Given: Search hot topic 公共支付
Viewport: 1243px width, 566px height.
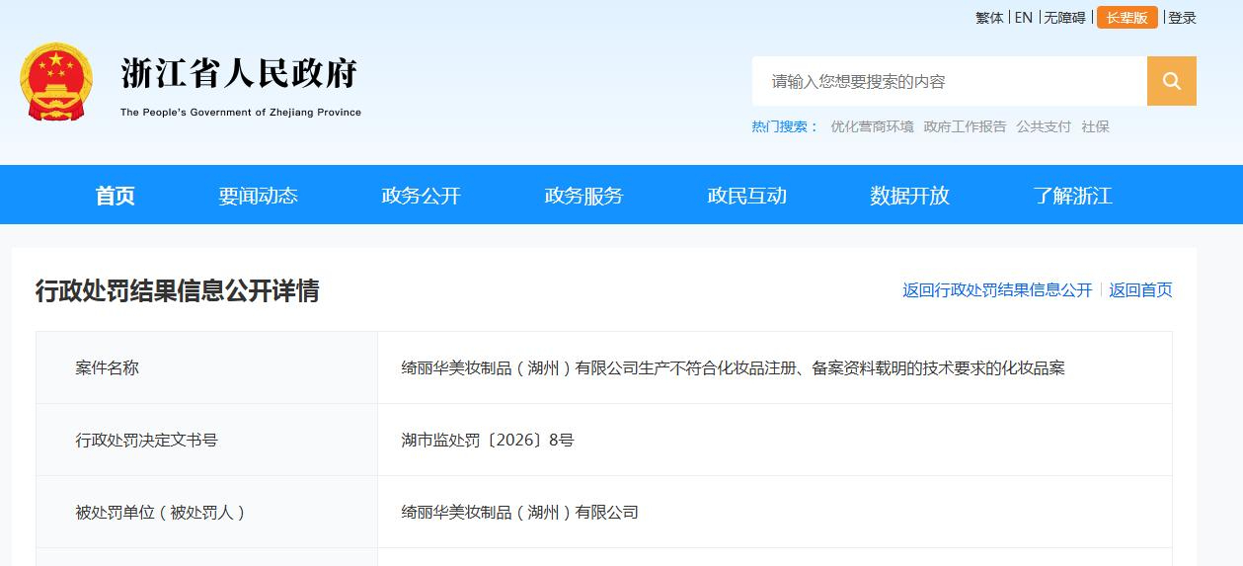Looking at the screenshot, I should tap(1044, 126).
